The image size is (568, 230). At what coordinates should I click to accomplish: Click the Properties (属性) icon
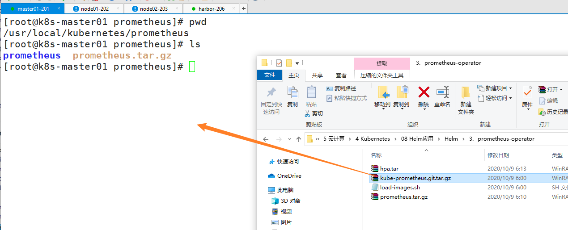click(527, 92)
